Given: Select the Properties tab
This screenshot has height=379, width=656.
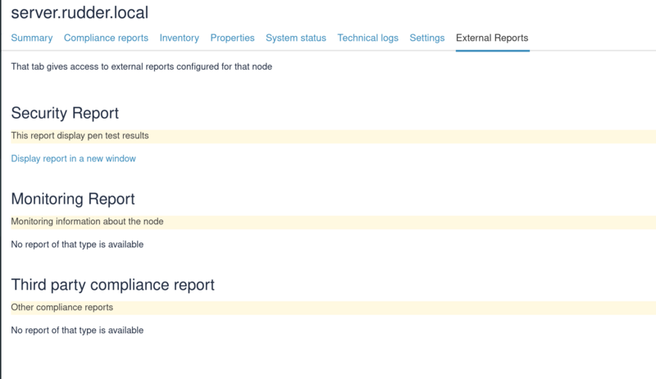Looking at the screenshot, I should pos(232,38).
